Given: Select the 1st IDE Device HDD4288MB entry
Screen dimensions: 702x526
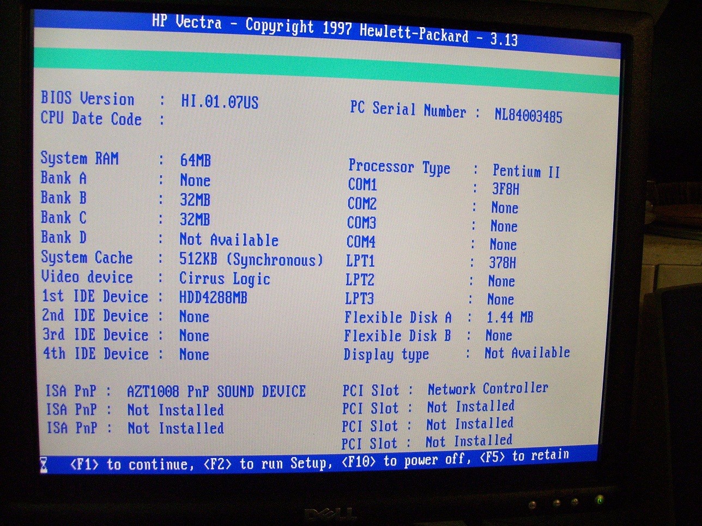Looking at the screenshot, I should coord(213,297).
